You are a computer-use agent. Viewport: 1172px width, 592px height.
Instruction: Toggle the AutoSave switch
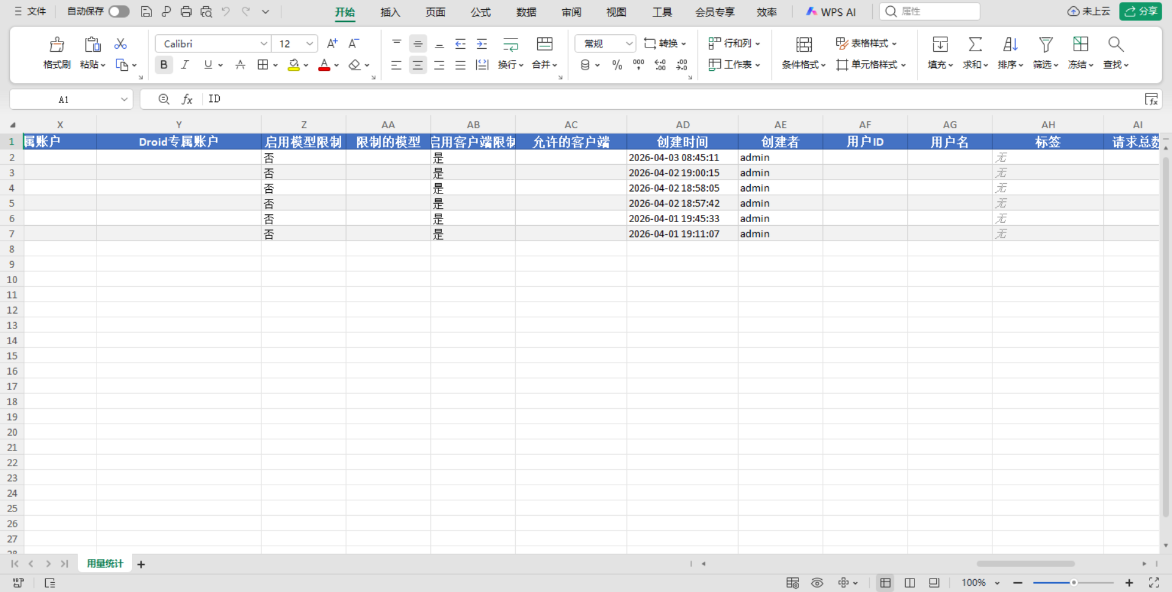119,12
